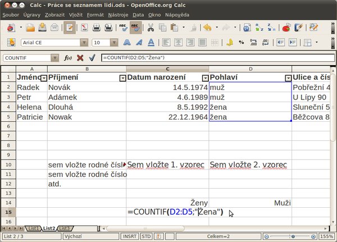Toggle Italic formatting icon
Image resolution: width=337 pixels, height=242 pixels.
tap(139, 42)
